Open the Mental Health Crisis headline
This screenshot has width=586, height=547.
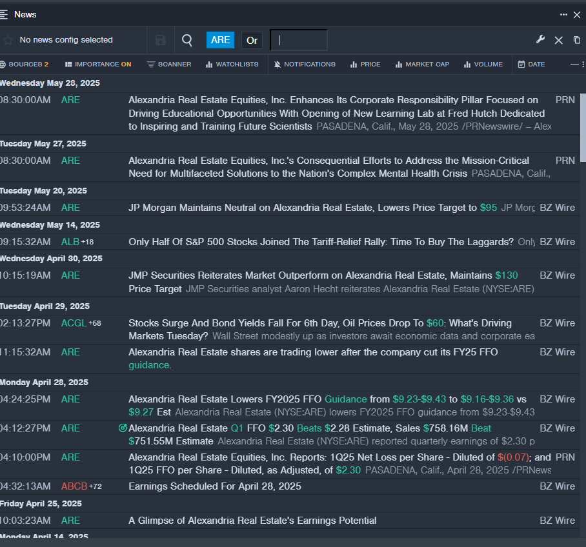click(329, 167)
